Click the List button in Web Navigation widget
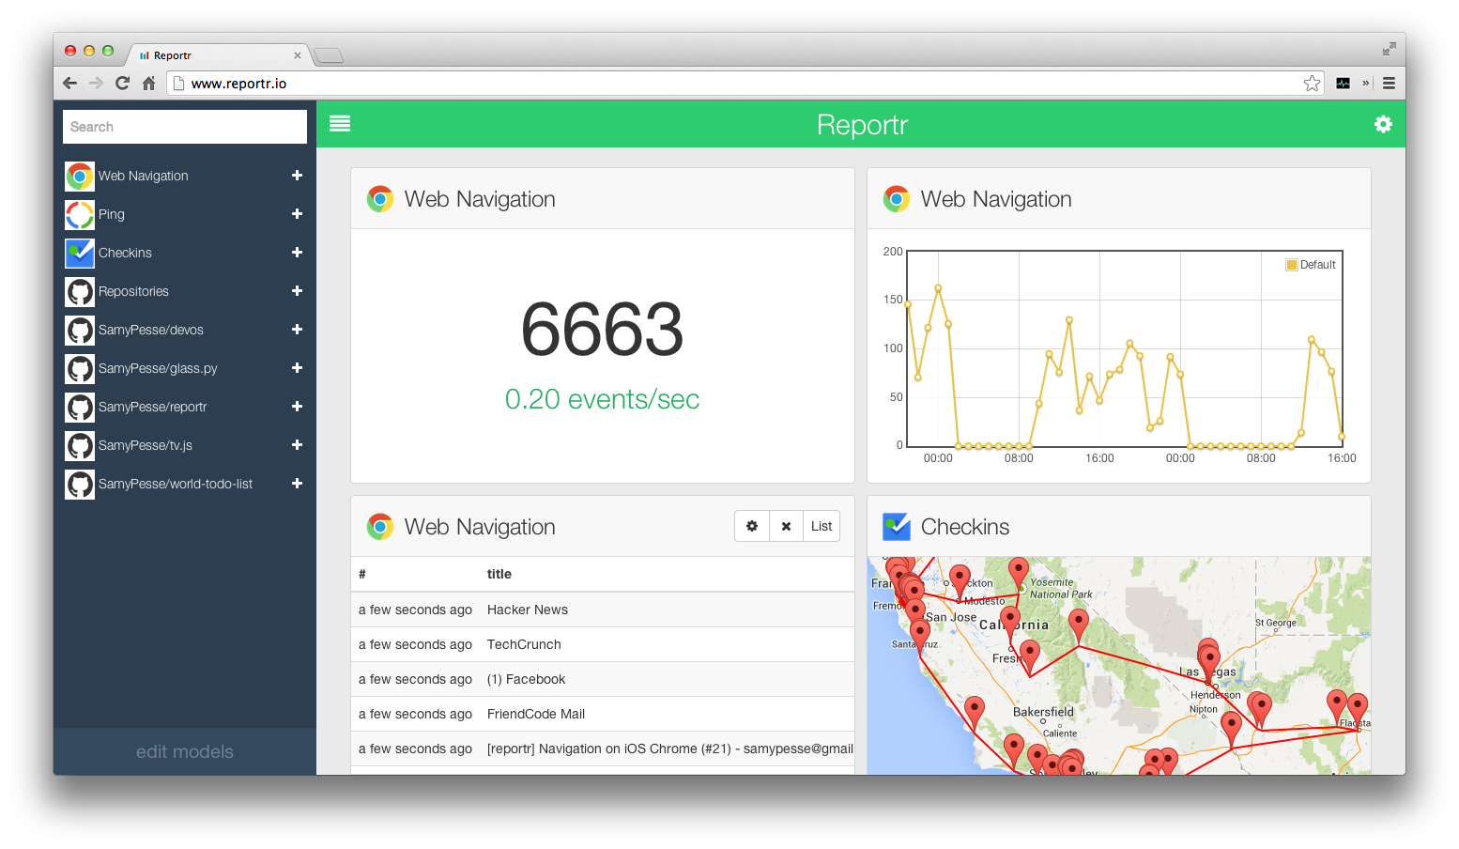Viewport: 1459px width, 849px height. 822,526
